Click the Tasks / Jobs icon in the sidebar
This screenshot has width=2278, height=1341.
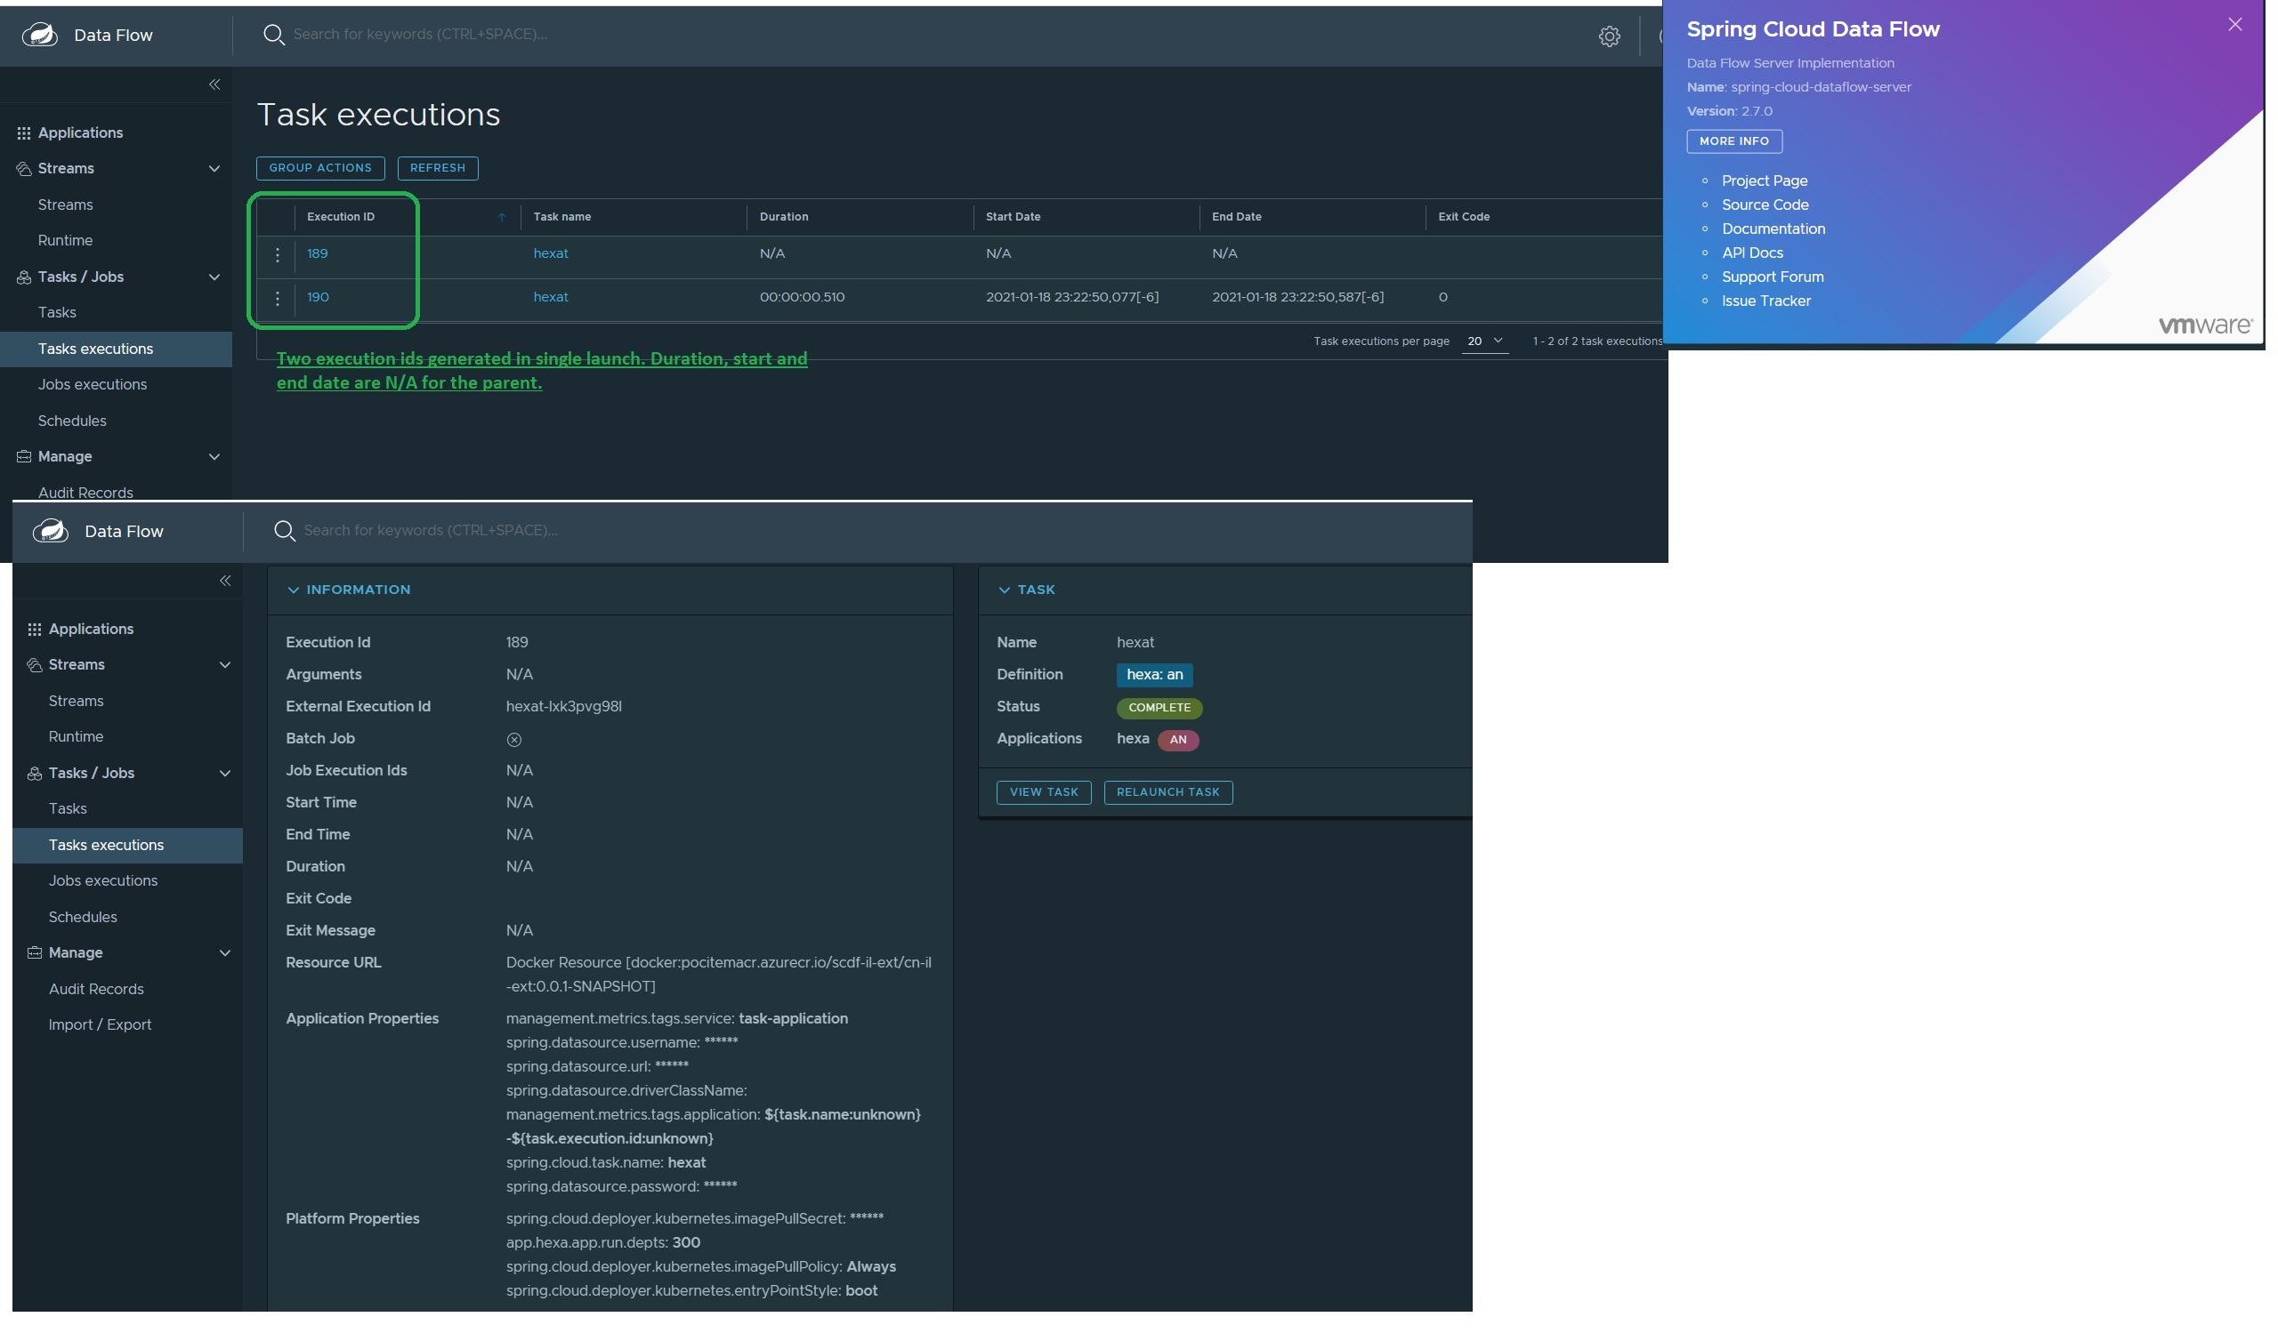point(22,277)
